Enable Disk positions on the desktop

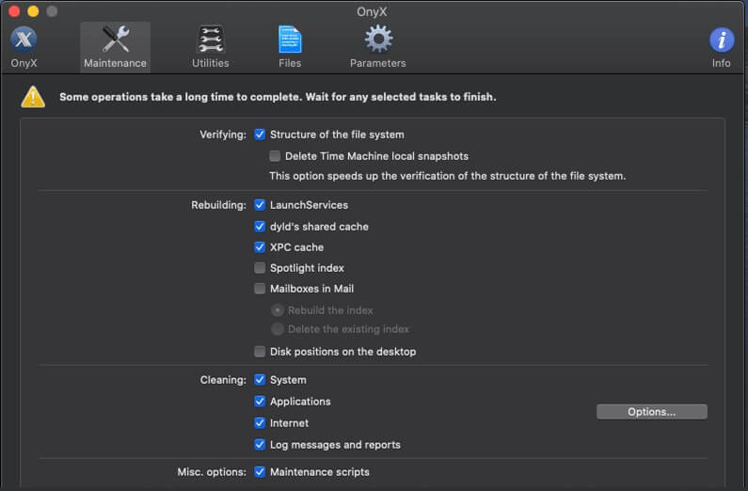[261, 352]
